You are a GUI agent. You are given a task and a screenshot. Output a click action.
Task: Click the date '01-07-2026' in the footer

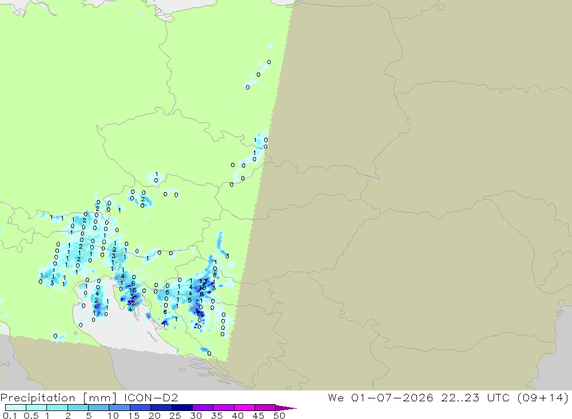click(392, 397)
